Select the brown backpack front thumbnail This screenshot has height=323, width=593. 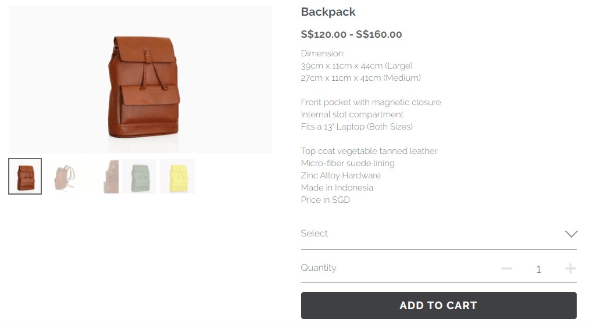pyautogui.click(x=25, y=176)
